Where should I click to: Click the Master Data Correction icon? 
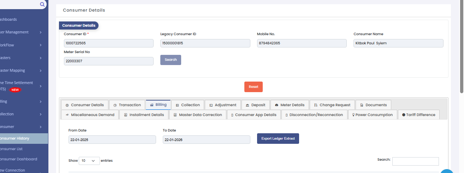[175, 115]
